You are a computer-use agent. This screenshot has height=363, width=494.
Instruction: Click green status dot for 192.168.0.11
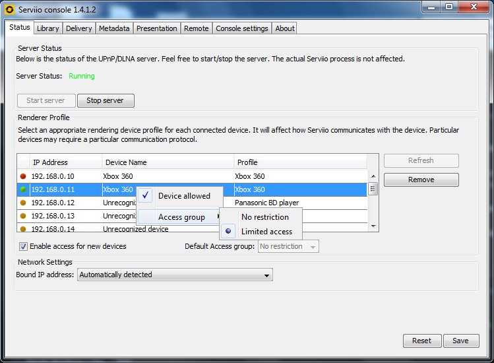(23, 189)
